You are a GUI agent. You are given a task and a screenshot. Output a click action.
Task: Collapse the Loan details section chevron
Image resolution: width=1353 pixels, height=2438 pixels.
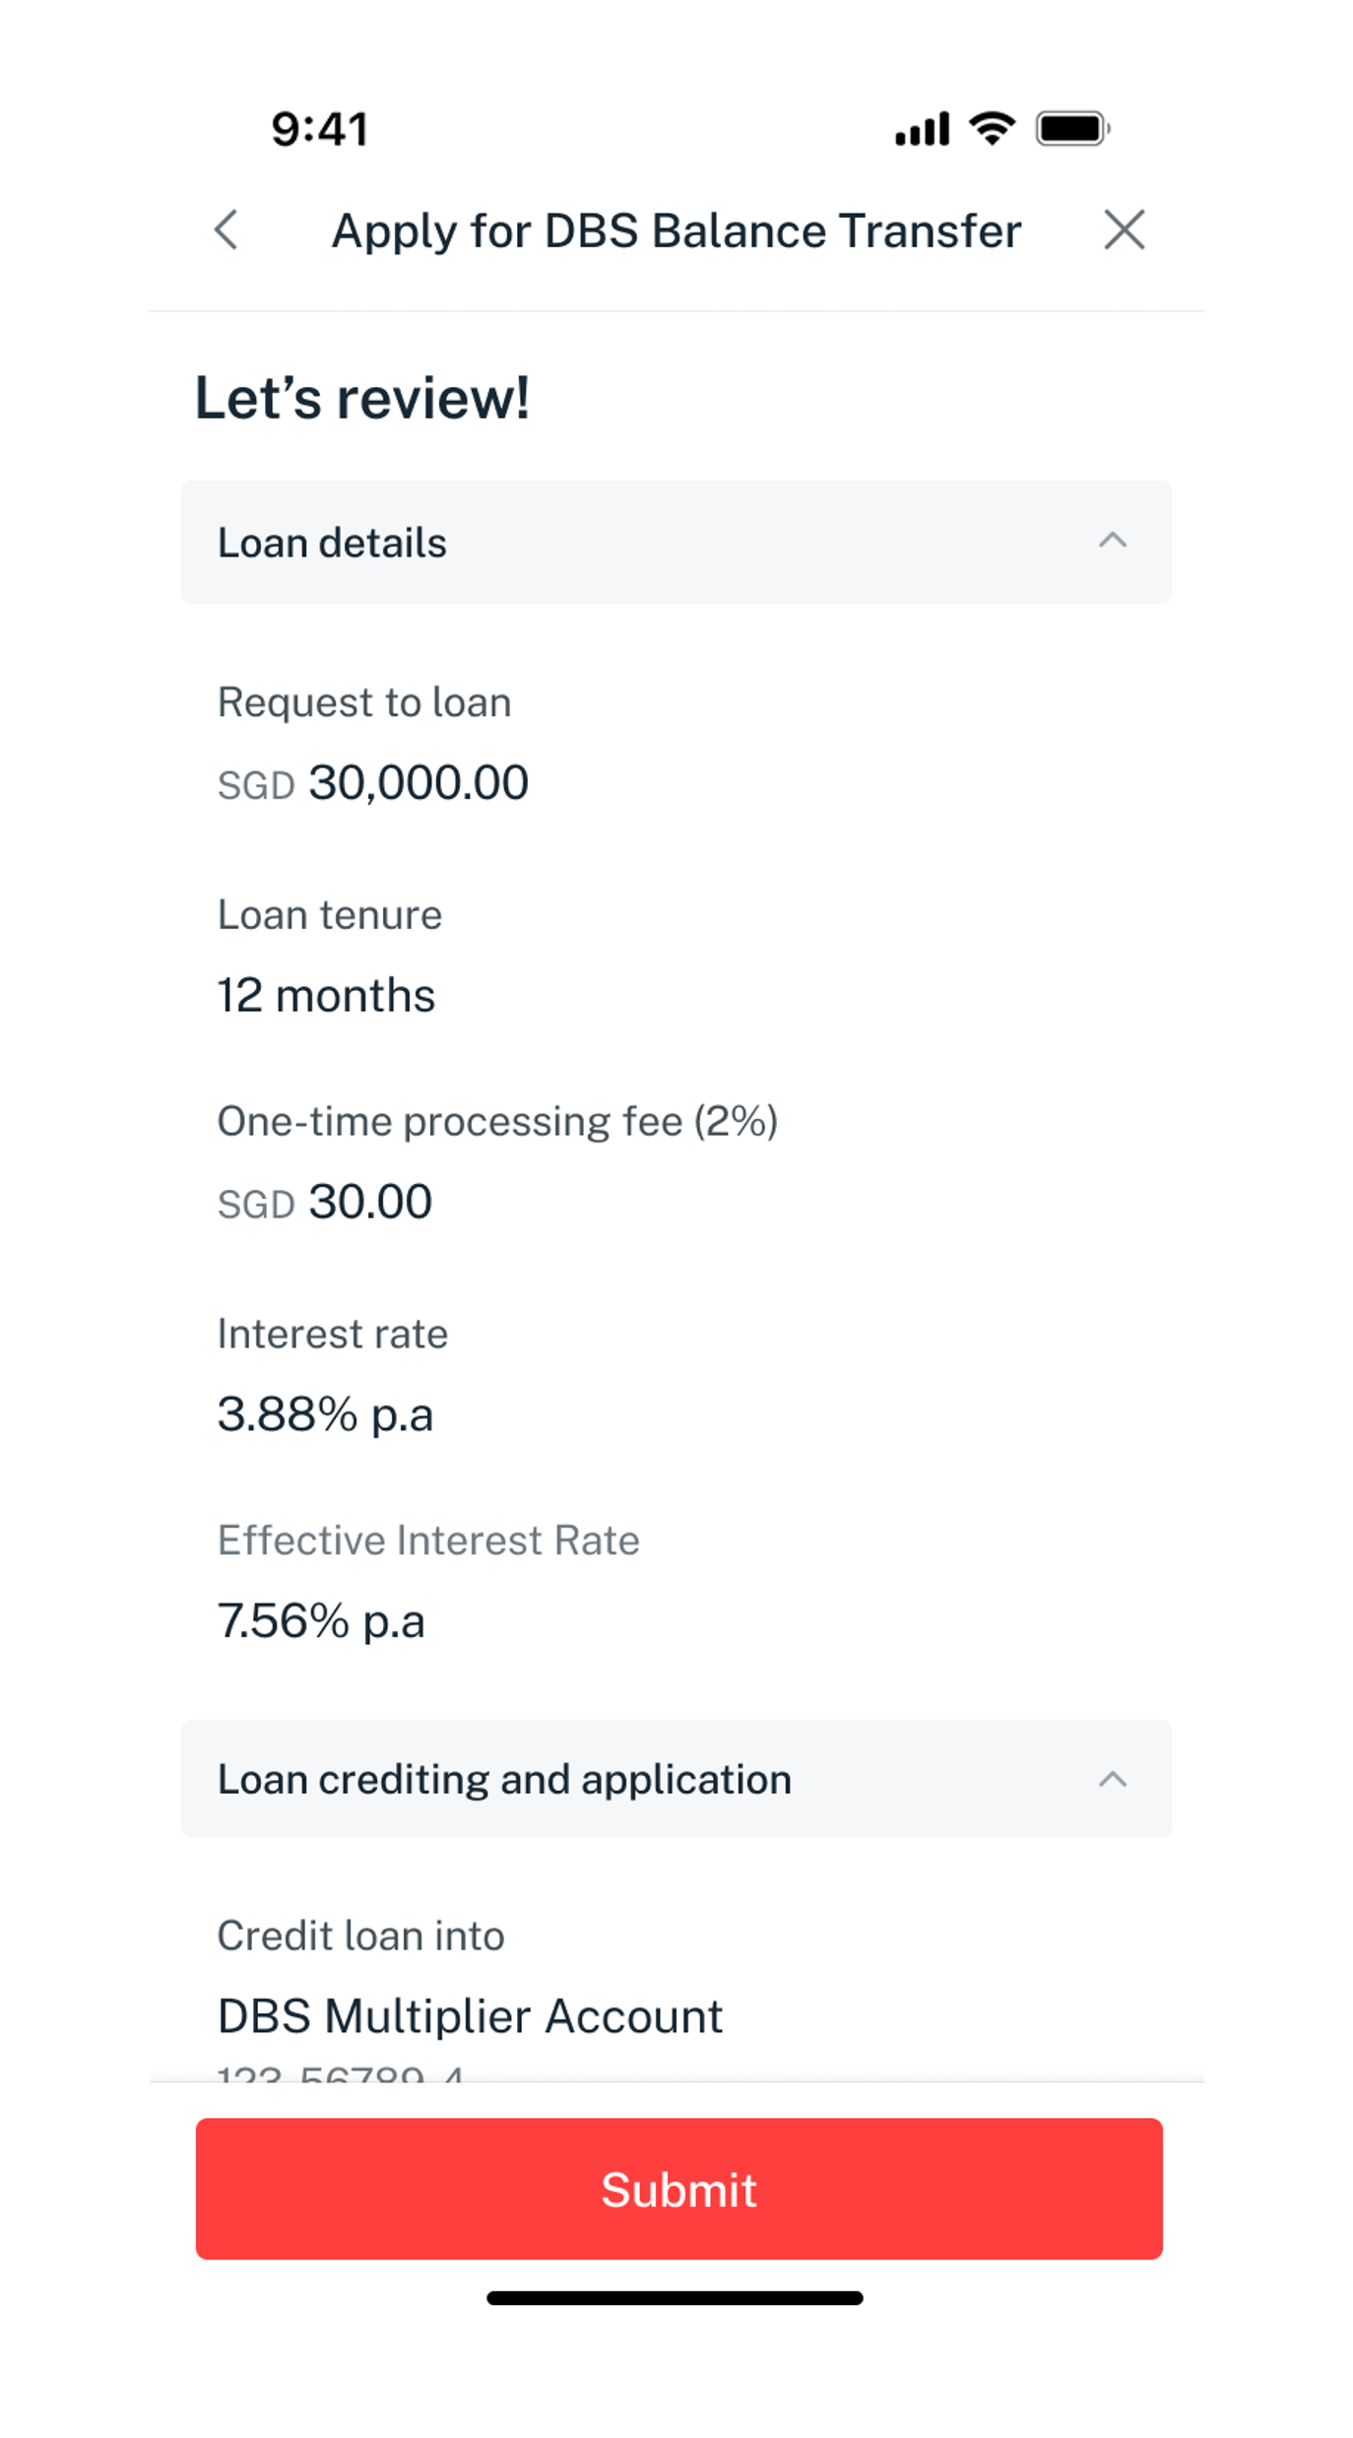tap(1112, 541)
